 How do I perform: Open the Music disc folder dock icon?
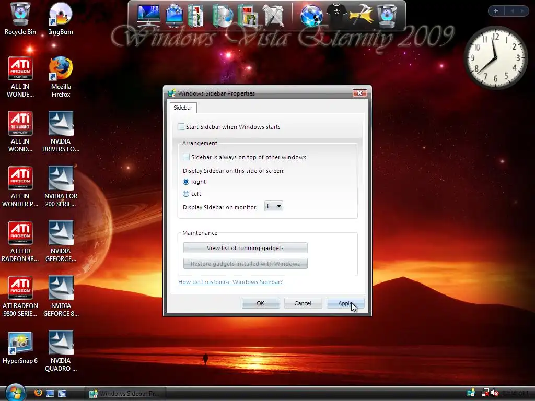tap(223, 15)
